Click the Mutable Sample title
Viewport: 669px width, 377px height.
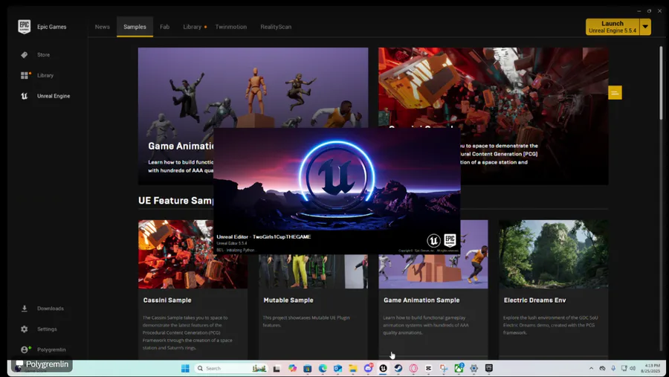pos(288,300)
